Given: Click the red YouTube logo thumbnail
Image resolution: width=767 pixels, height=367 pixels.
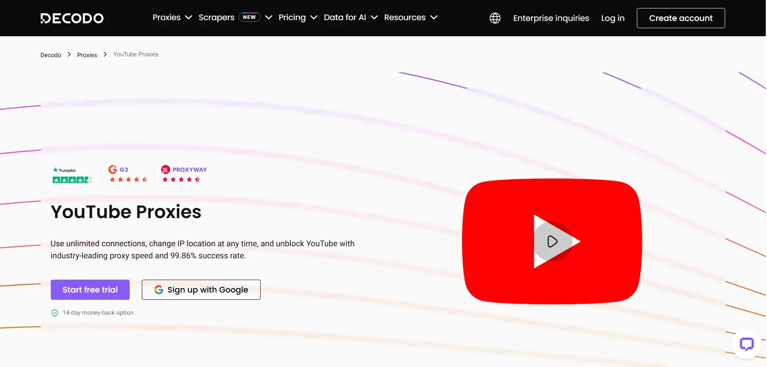Looking at the screenshot, I should coord(552,241).
